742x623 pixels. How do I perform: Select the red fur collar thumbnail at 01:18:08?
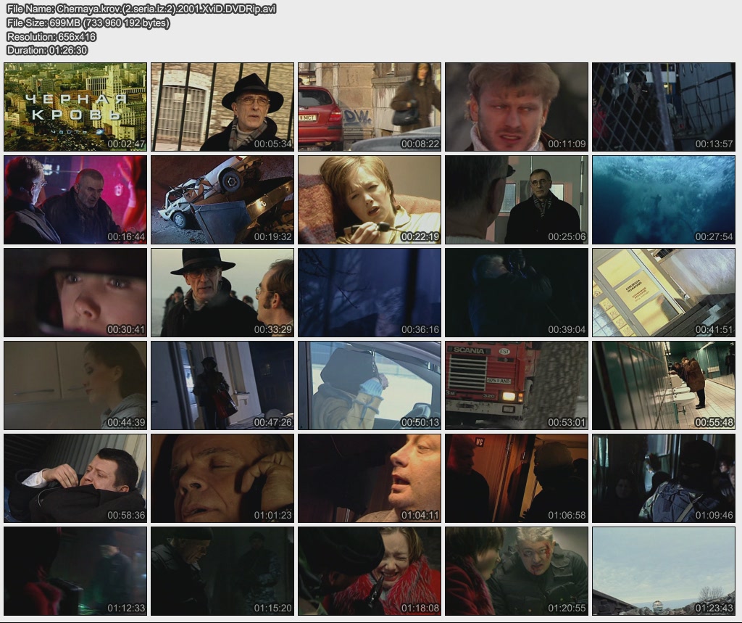[370, 572]
